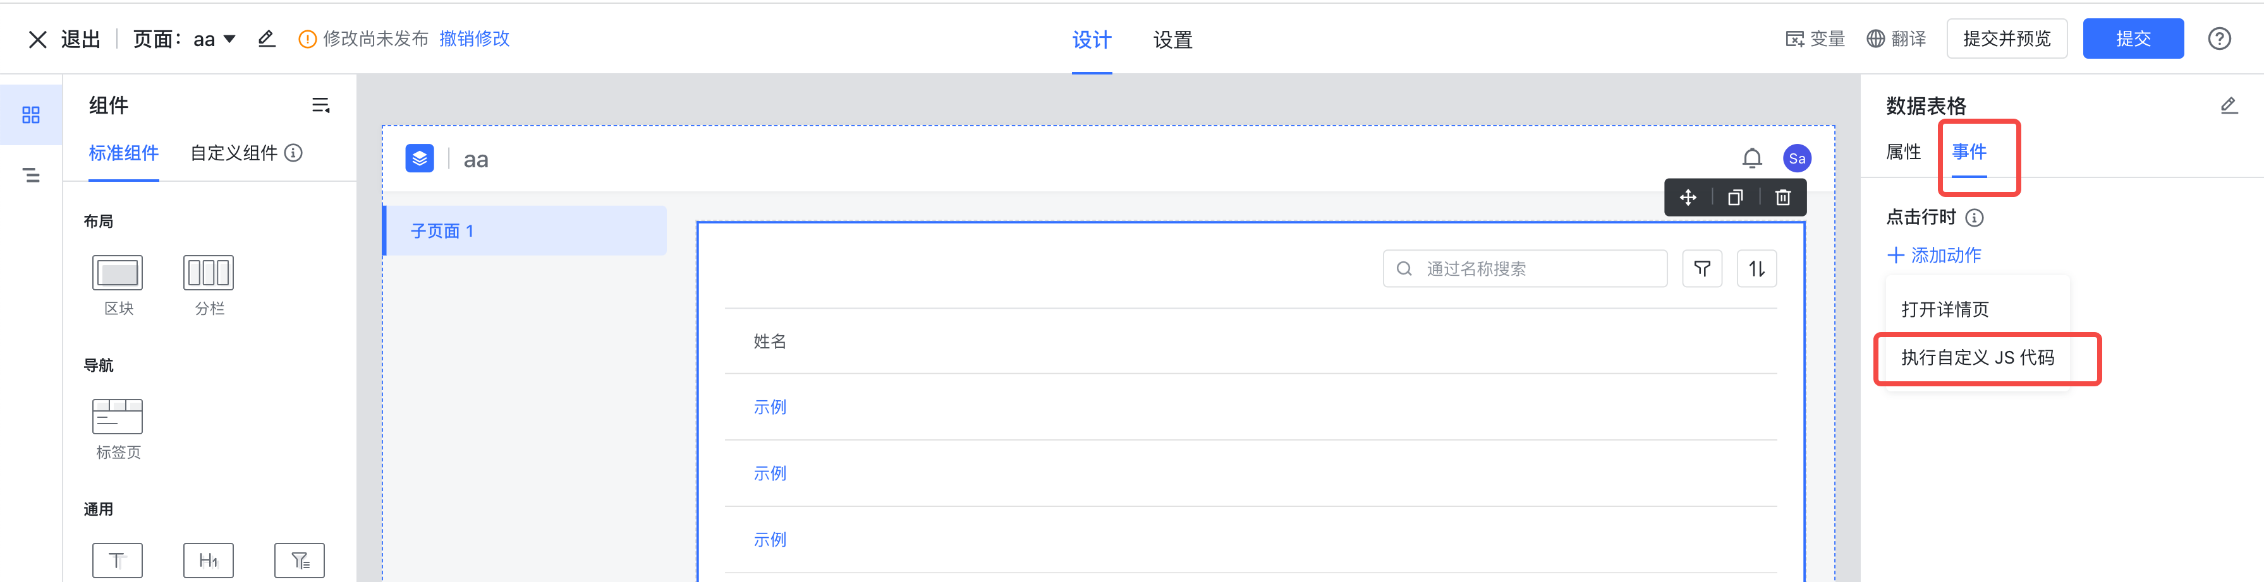Select the move handle on table toolbar
The width and height of the screenshot is (2264, 582).
tap(1688, 198)
